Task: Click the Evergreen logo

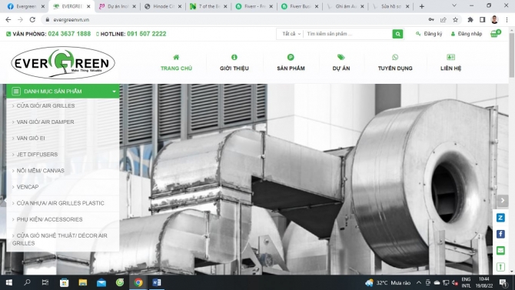Action: tap(63, 62)
